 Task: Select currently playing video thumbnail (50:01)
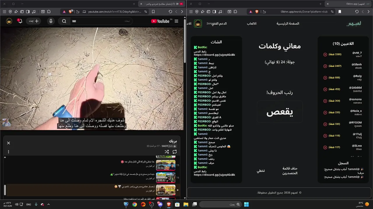166,190
